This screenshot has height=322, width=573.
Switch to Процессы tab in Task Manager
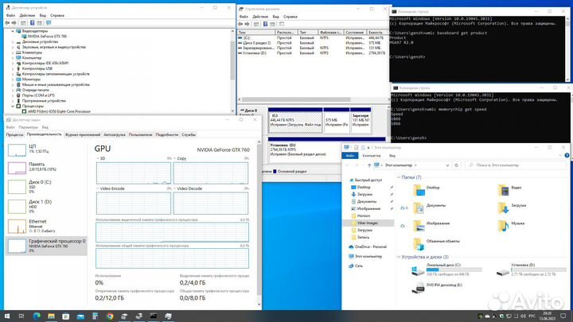pyautogui.click(x=14, y=134)
